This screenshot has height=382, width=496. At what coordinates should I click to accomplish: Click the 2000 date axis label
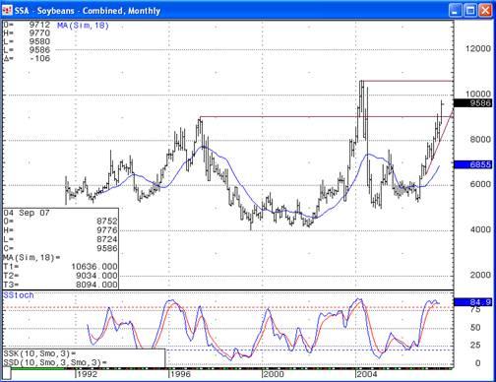[274, 374]
